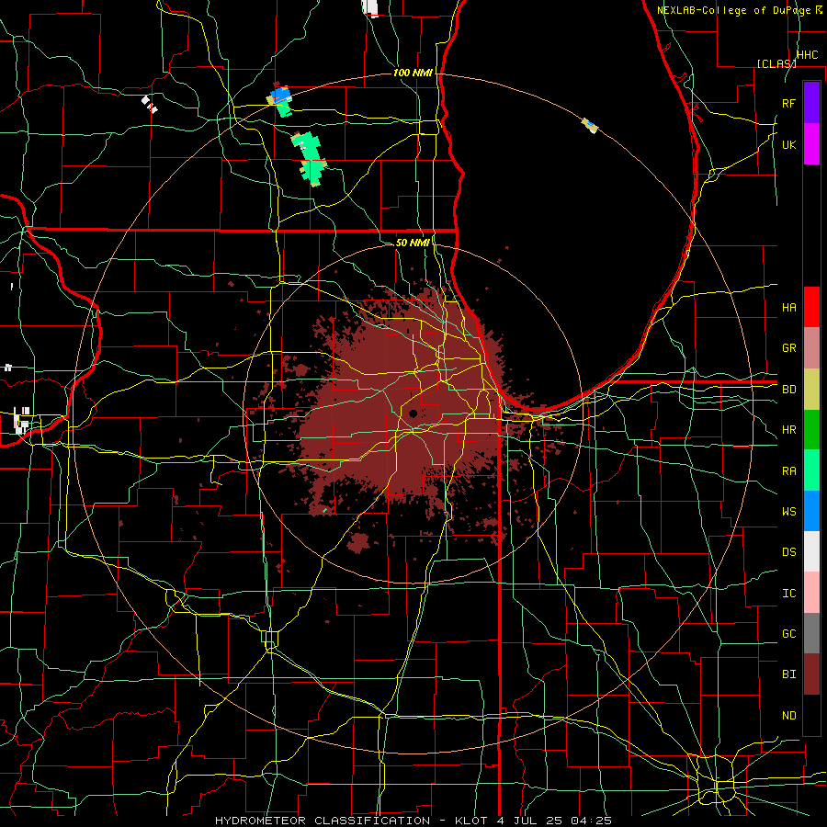The image size is (827, 827).
Task: Click the 'NEXLAB-College of DuPage' credit text
Action: point(733,10)
